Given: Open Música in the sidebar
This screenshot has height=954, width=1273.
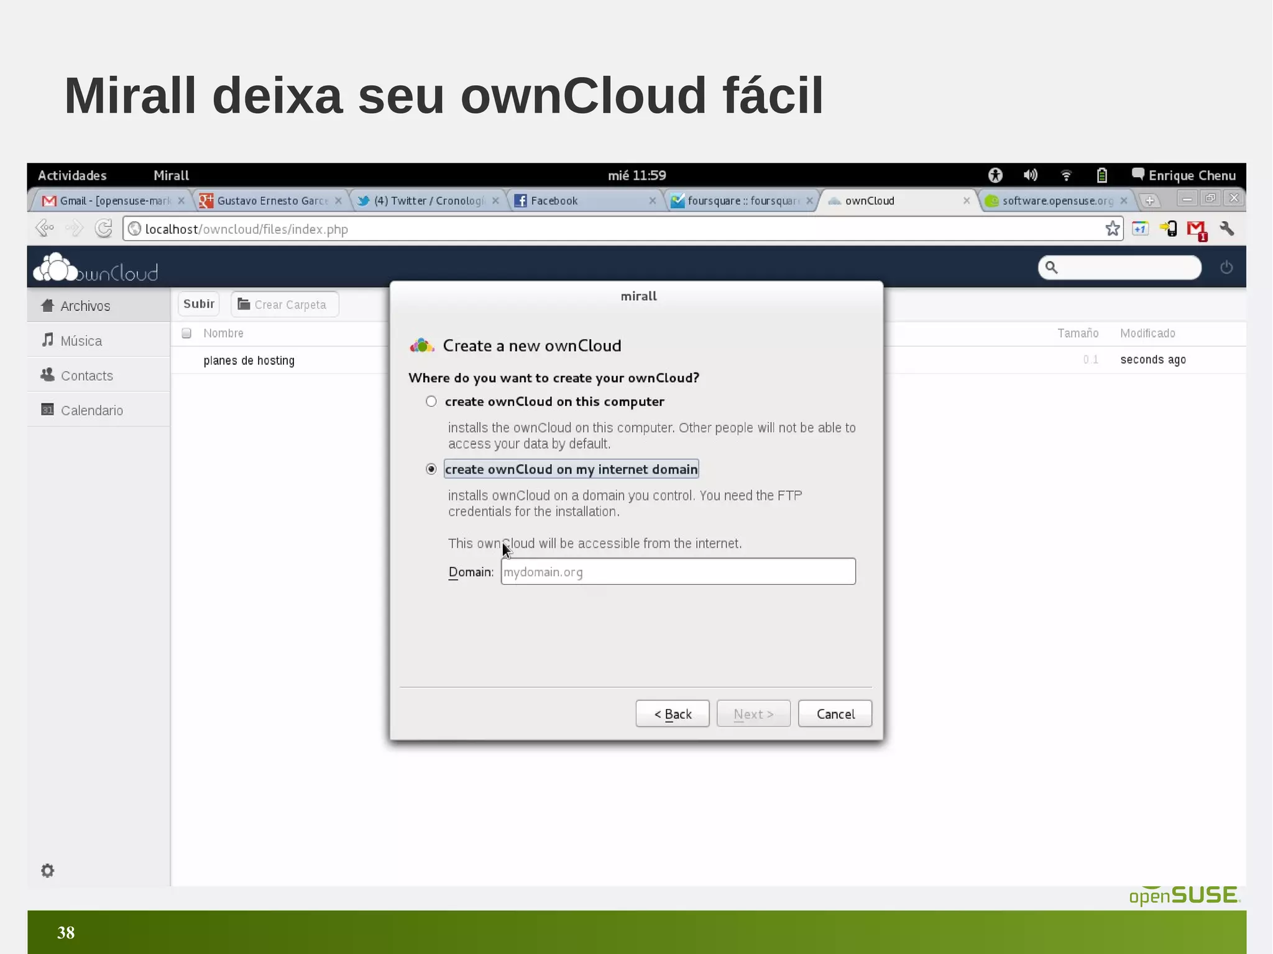Looking at the screenshot, I should pos(98,341).
